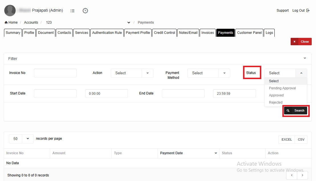
Task: Click the user avatar profile picture
Action: (x=10, y=11)
